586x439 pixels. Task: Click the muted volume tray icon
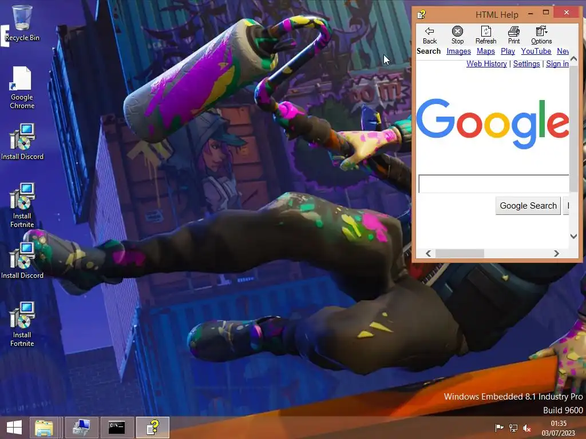tap(527, 428)
